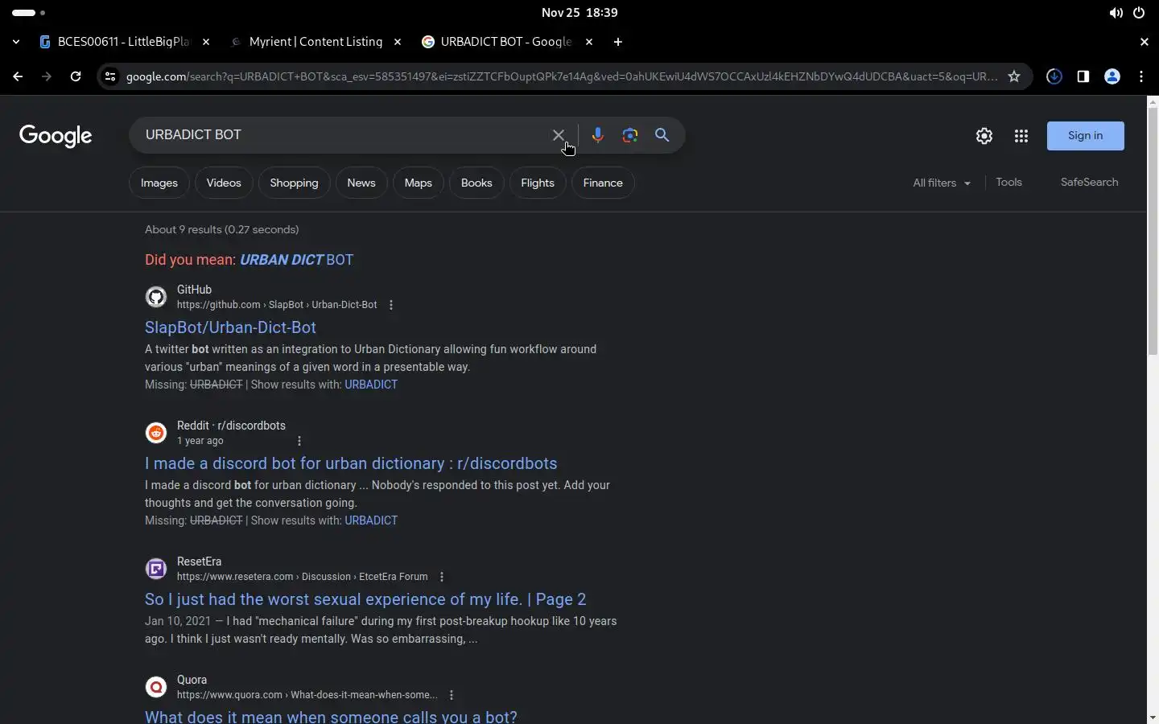Viewport: 1159px width, 724px height.
Task: Show results with URBADICT under GitHub result
Action: [x=371, y=385]
